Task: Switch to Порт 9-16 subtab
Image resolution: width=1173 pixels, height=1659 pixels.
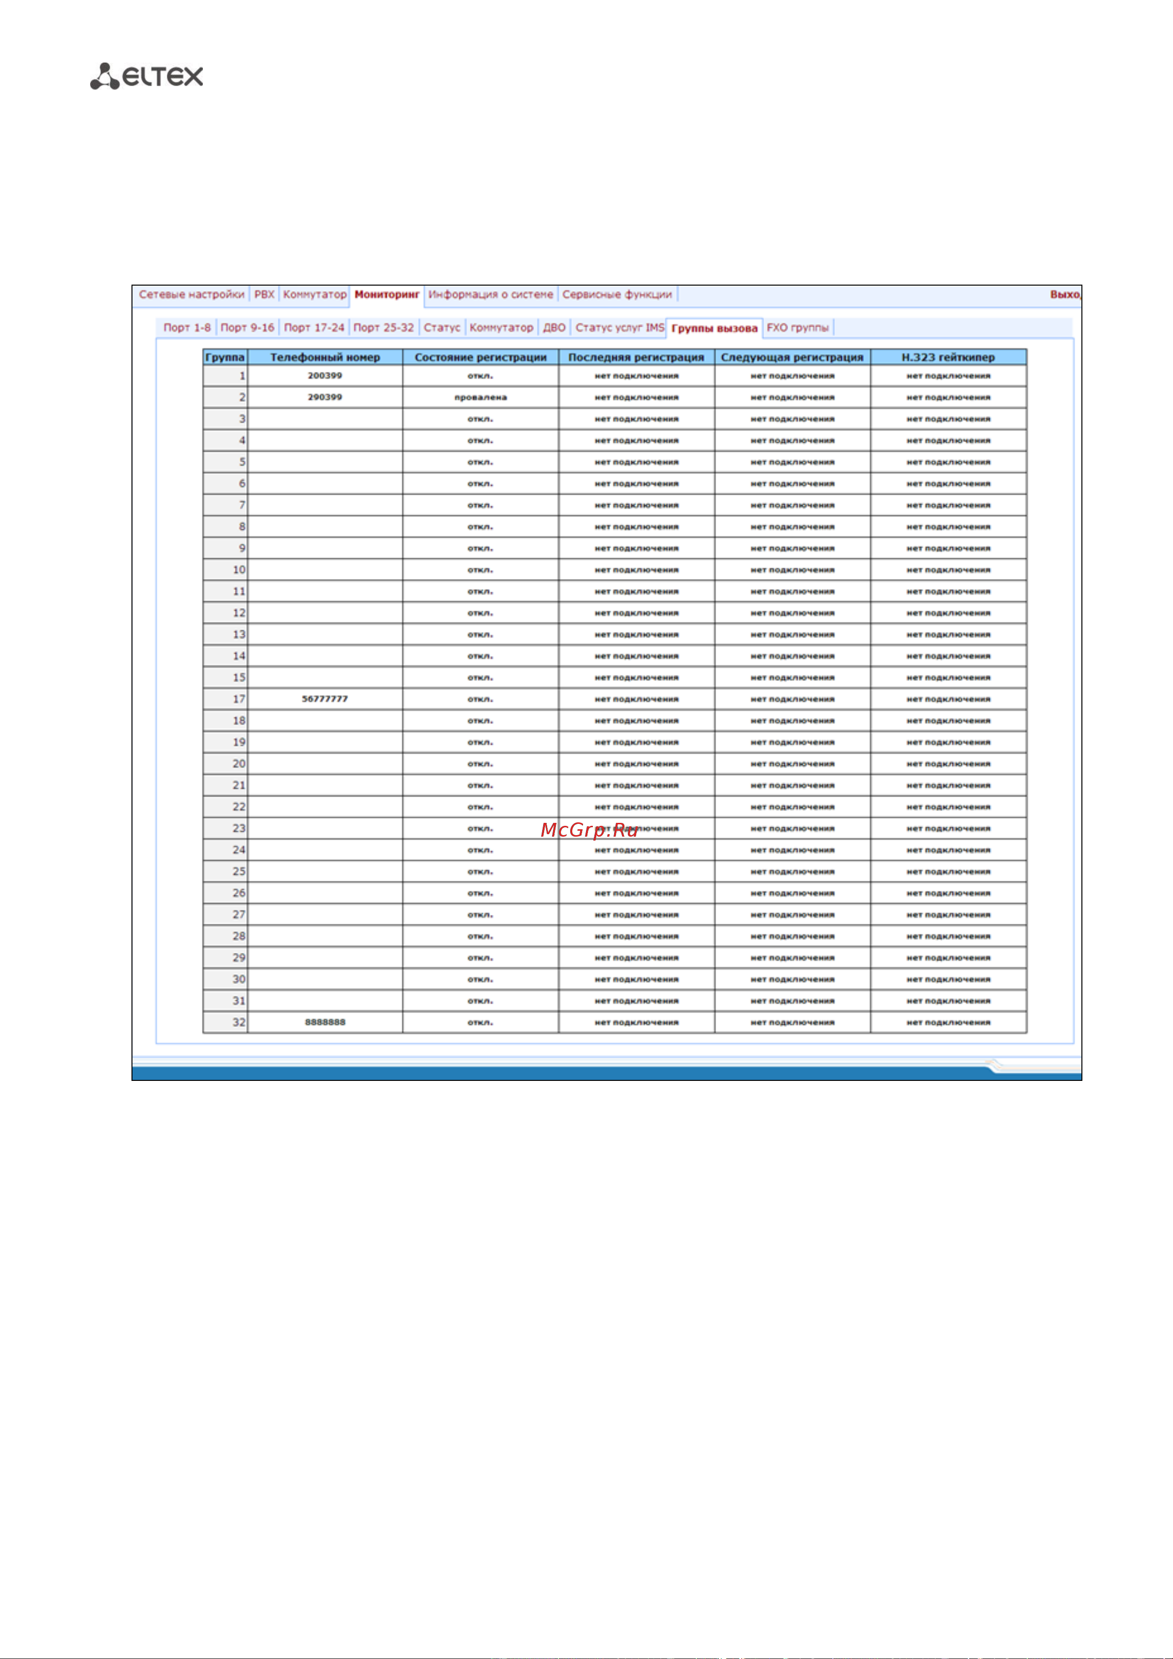Action: click(x=247, y=328)
